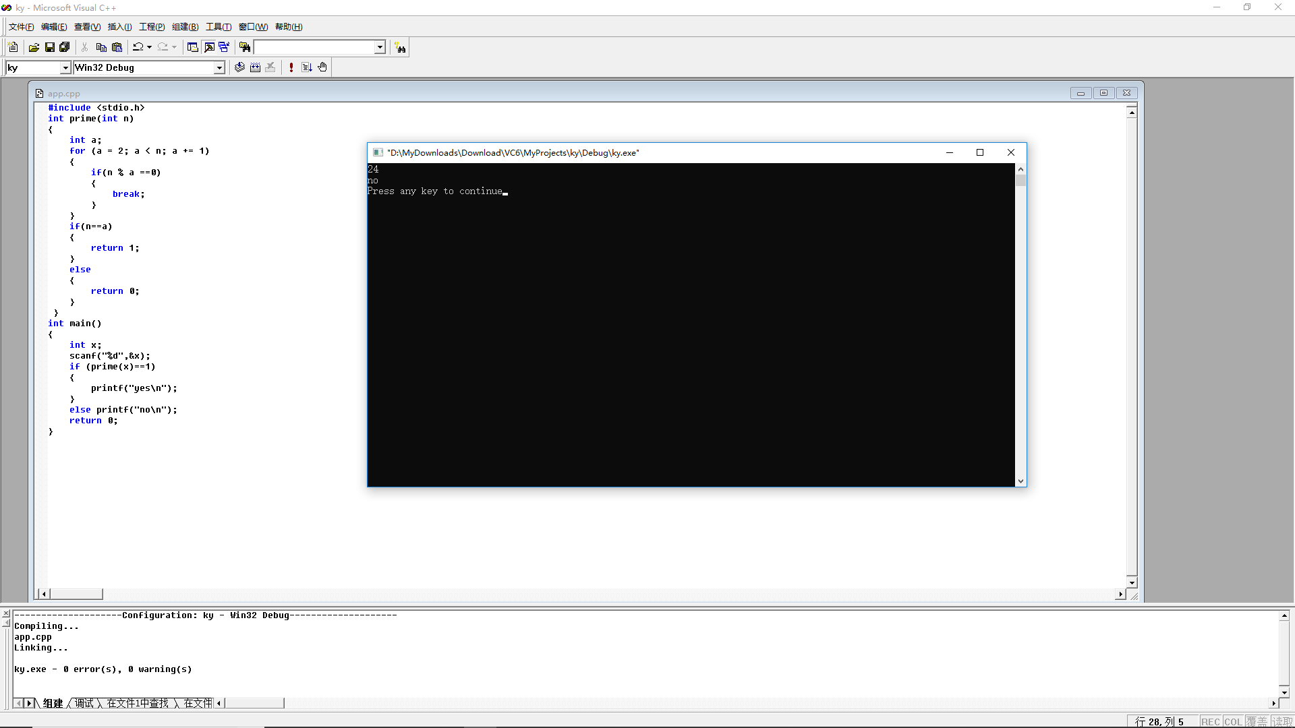Save all files with the toolbar icon
Image resolution: width=1295 pixels, height=728 pixels.
click(65, 47)
